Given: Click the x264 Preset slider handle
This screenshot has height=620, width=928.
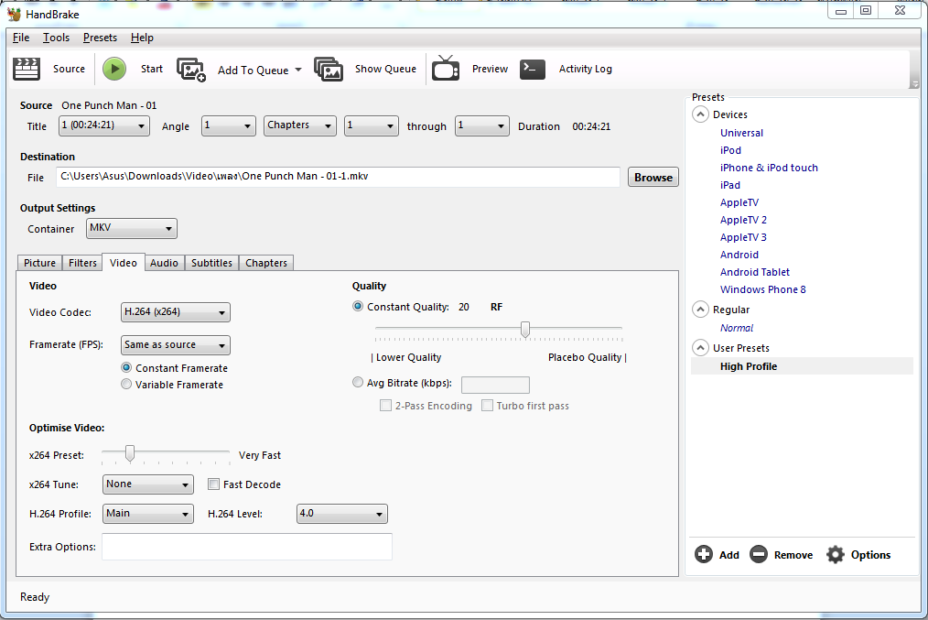Looking at the screenshot, I should [130, 453].
